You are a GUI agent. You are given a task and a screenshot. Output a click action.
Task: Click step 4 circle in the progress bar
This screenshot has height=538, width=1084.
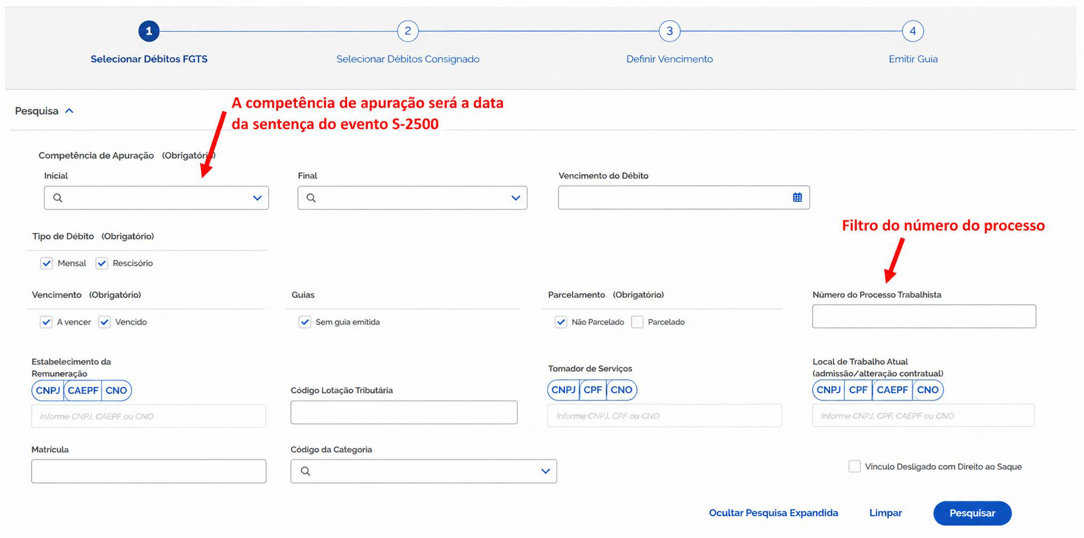pos(912,31)
